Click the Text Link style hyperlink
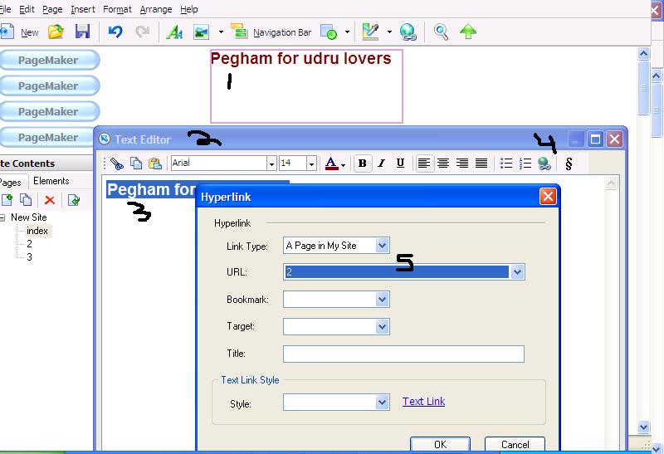 423,402
